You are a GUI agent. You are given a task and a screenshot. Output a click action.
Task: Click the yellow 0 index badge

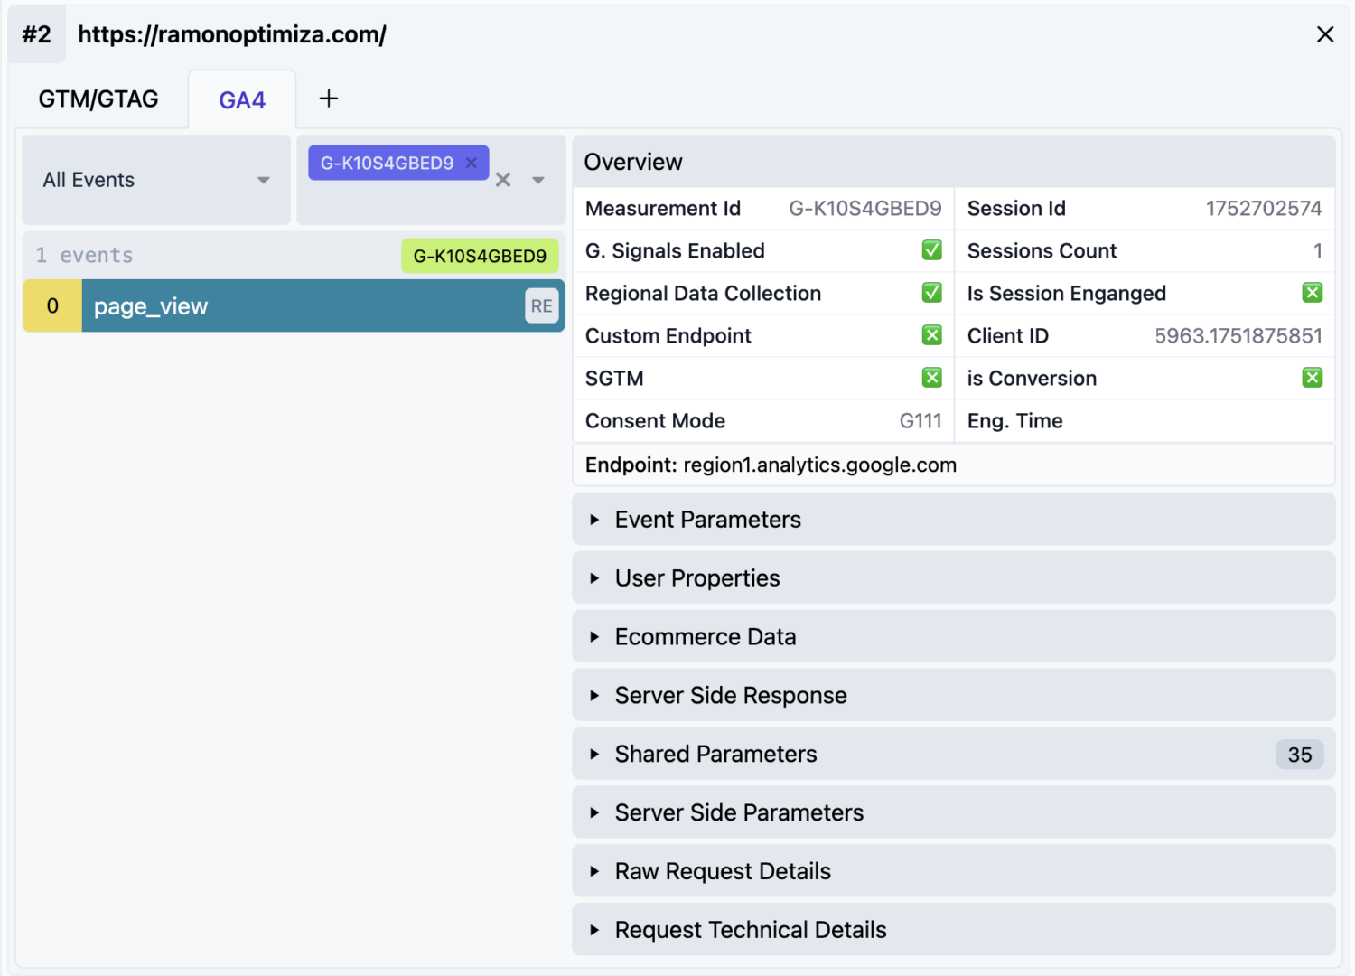click(x=52, y=306)
